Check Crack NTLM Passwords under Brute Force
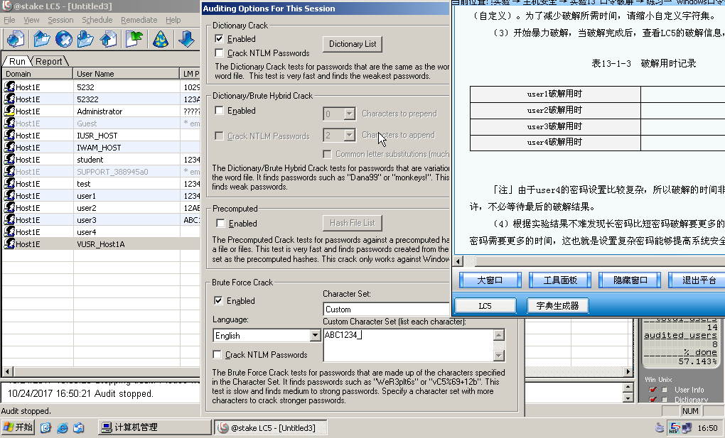Viewport: 725px width, 438px height. [x=217, y=354]
